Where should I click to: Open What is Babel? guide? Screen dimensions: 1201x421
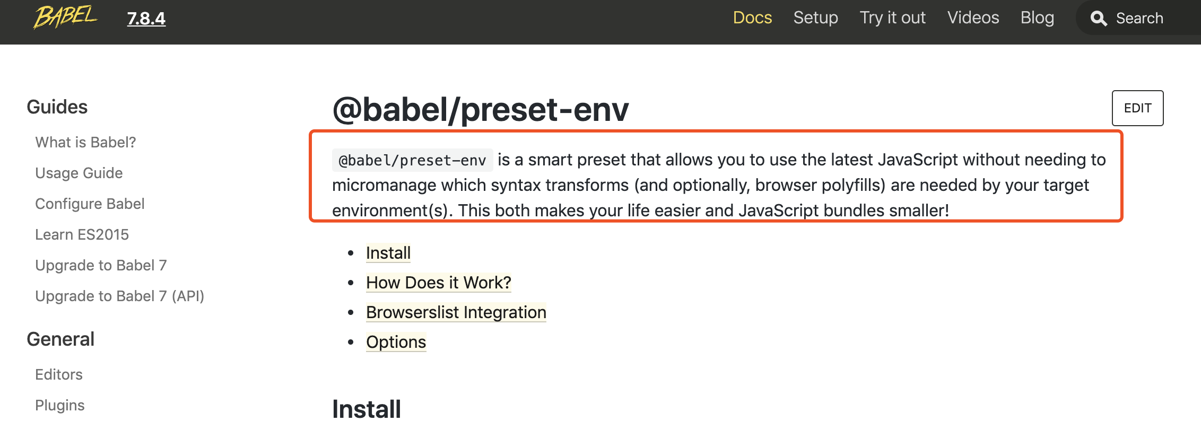pyautogui.click(x=85, y=142)
